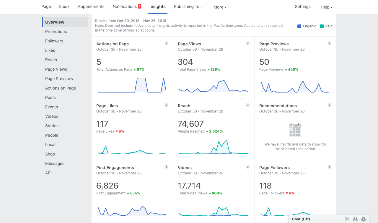Open Page Settings
The image size is (378, 223).
tap(303, 6)
